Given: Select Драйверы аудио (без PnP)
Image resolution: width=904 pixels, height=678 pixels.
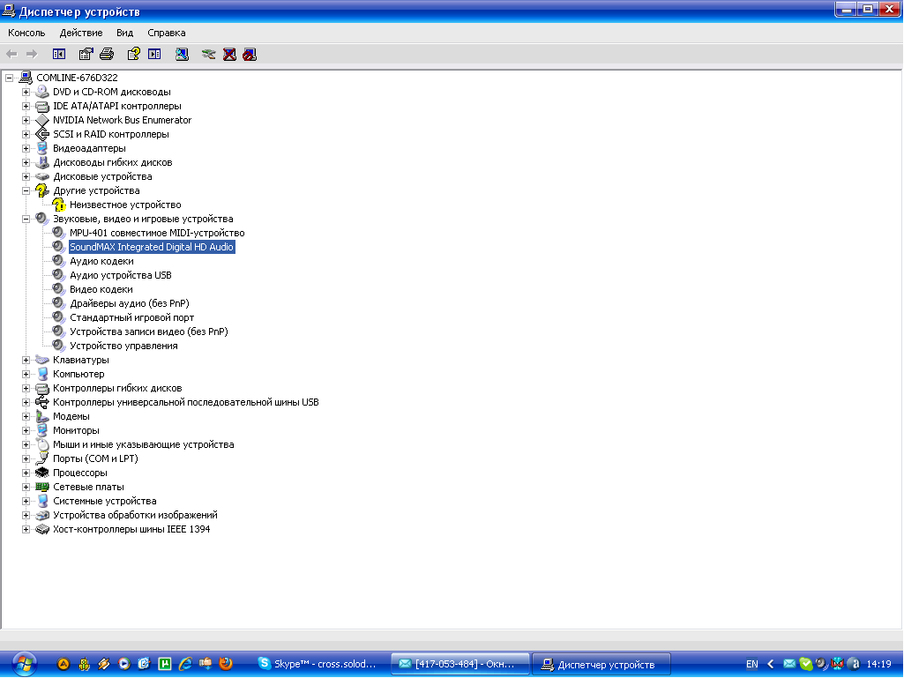Looking at the screenshot, I should [x=129, y=303].
